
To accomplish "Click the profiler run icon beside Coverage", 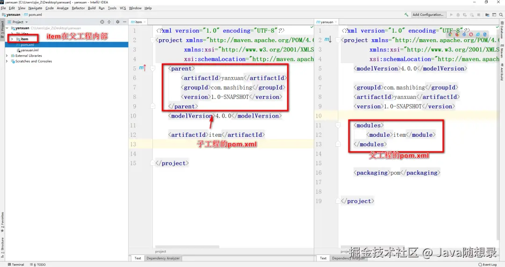I will (471, 15).
